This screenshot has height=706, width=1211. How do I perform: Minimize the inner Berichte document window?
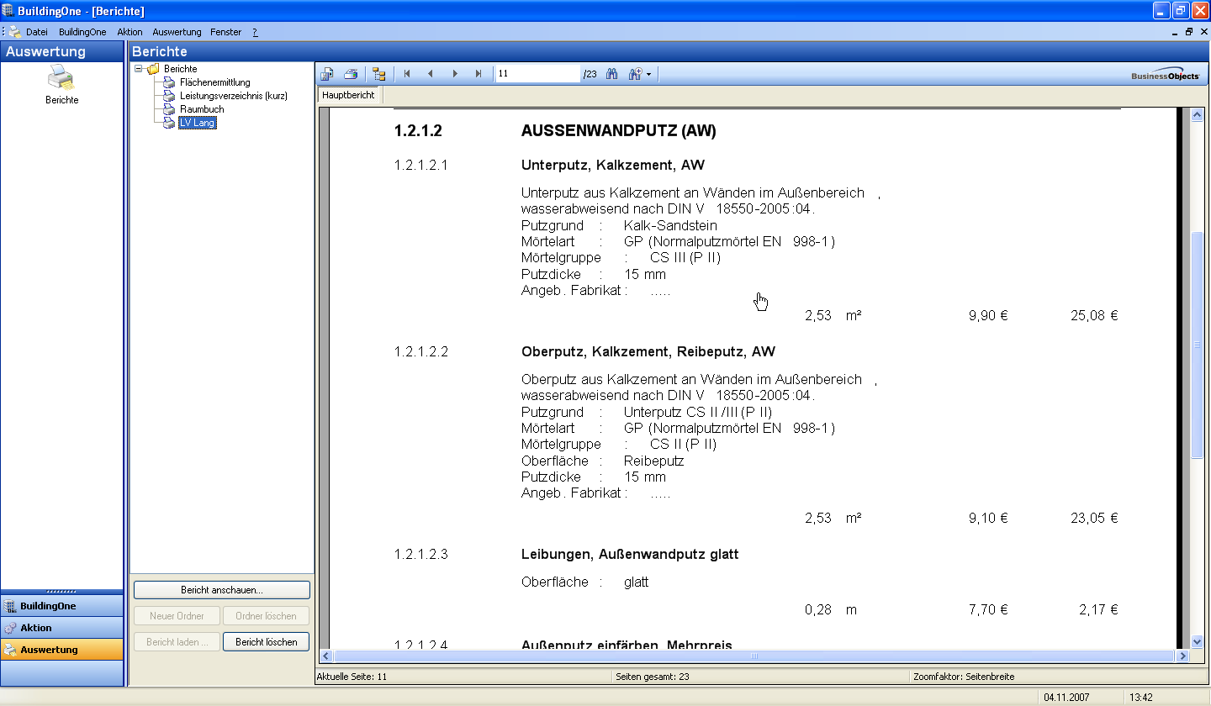pos(1177,32)
